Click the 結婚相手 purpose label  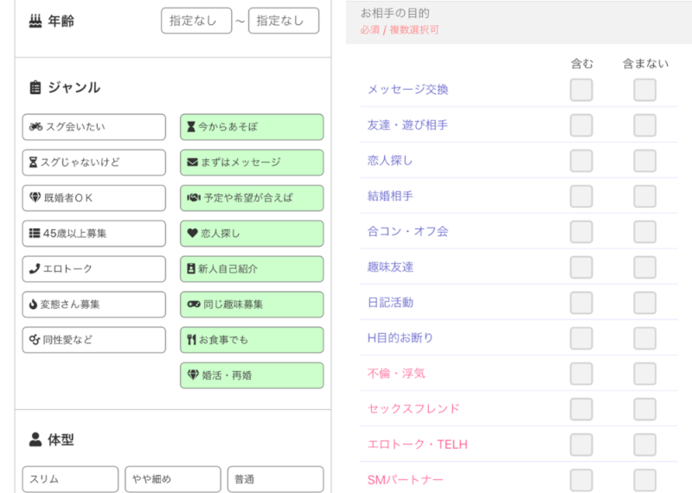pyautogui.click(x=390, y=196)
